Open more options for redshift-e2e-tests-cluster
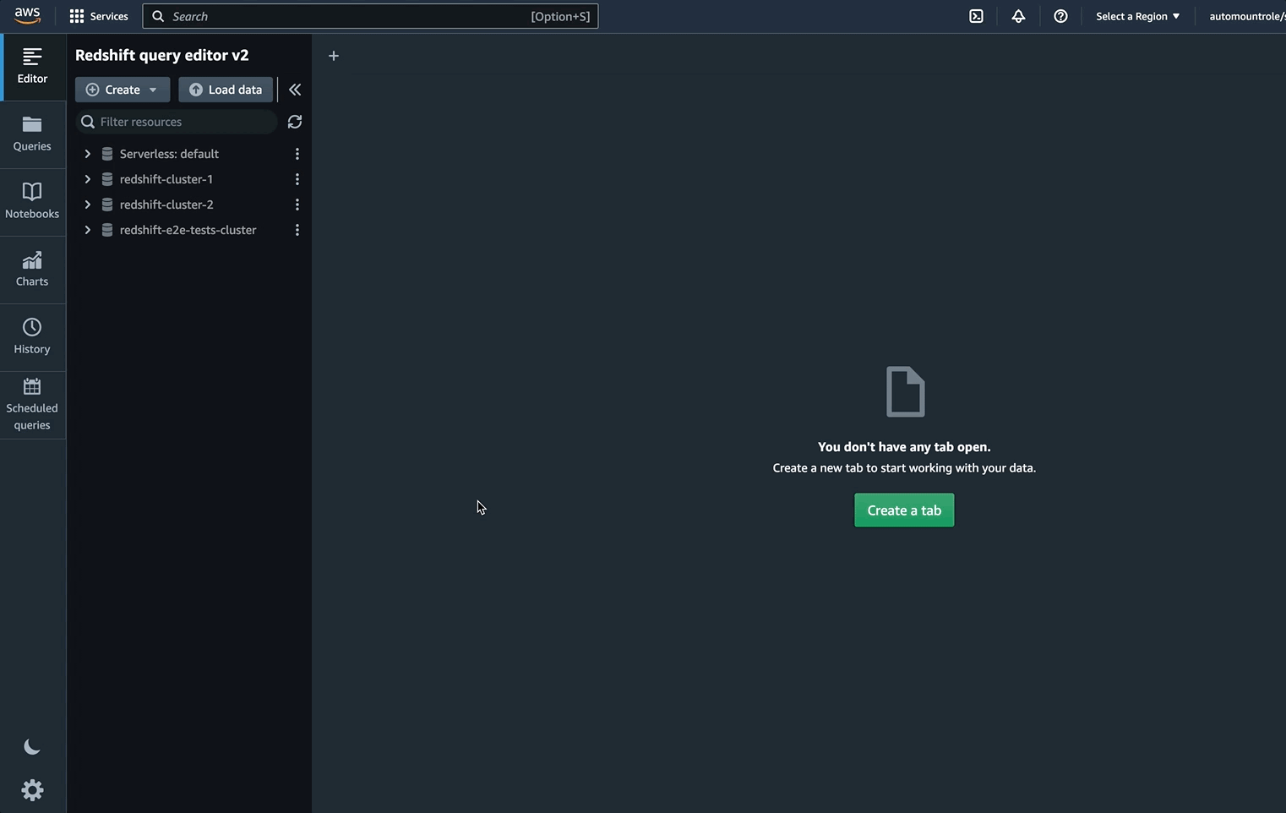This screenshot has width=1286, height=813. (x=297, y=230)
